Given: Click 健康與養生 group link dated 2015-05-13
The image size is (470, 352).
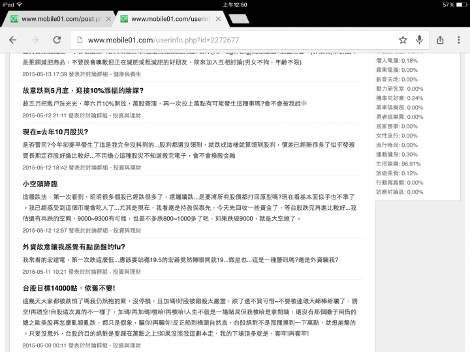Looking at the screenshot, I should (127, 74).
